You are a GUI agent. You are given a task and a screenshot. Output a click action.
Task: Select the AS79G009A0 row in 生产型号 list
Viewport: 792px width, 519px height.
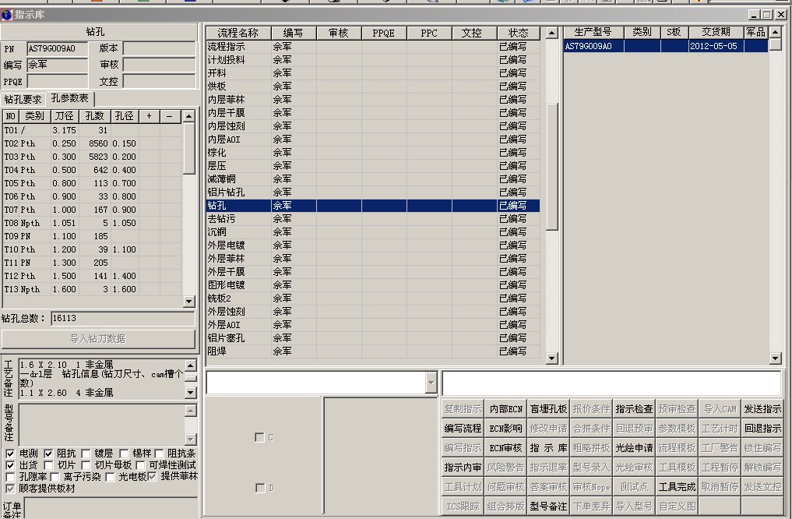click(x=666, y=46)
